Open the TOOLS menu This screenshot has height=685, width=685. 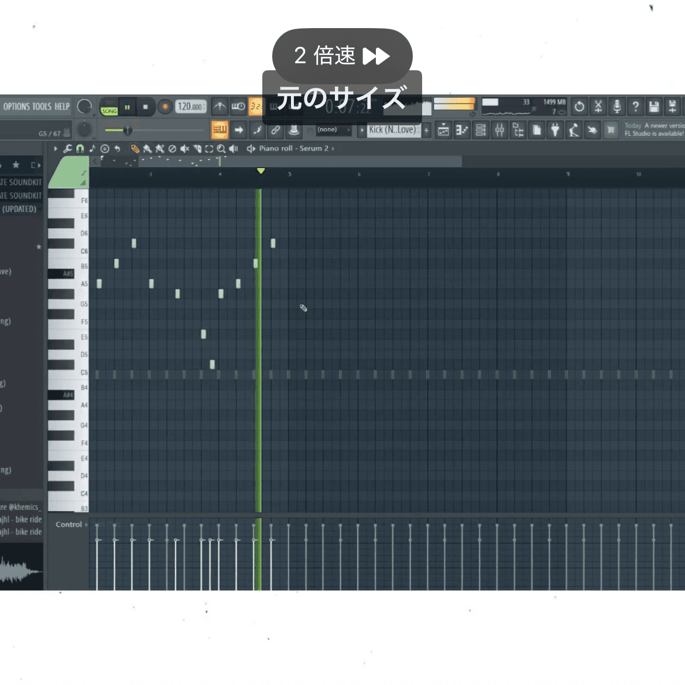click(x=42, y=107)
